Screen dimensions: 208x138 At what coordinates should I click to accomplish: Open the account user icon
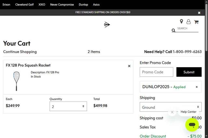188,22
